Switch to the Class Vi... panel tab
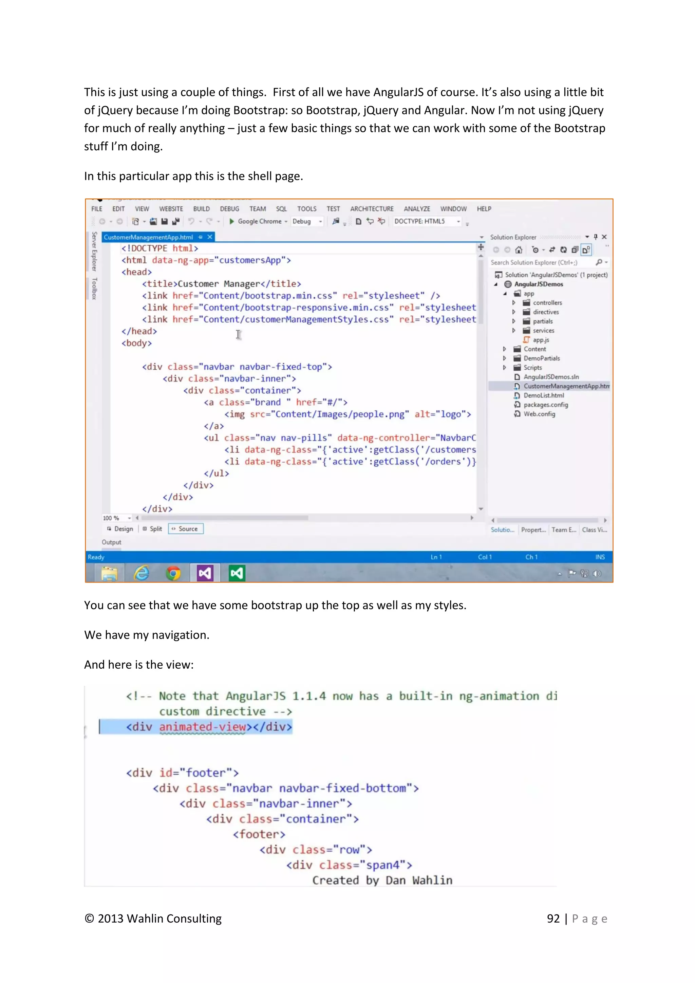This screenshot has height=983, width=695. (595, 530)
